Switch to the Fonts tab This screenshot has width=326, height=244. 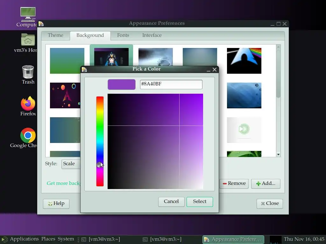click(123, 35)
